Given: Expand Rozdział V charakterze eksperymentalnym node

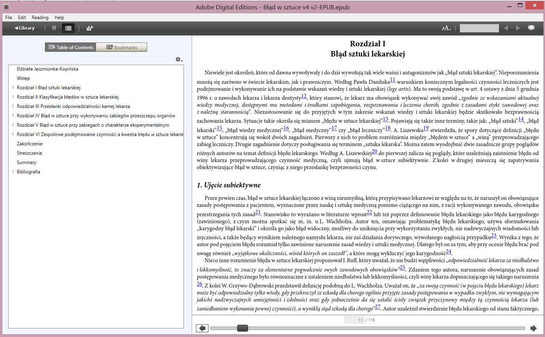Looking at the screenshot, I should [x=13, y=125].
